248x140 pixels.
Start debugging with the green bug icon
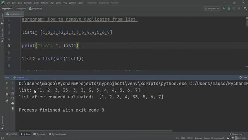[x=229, y=9]
